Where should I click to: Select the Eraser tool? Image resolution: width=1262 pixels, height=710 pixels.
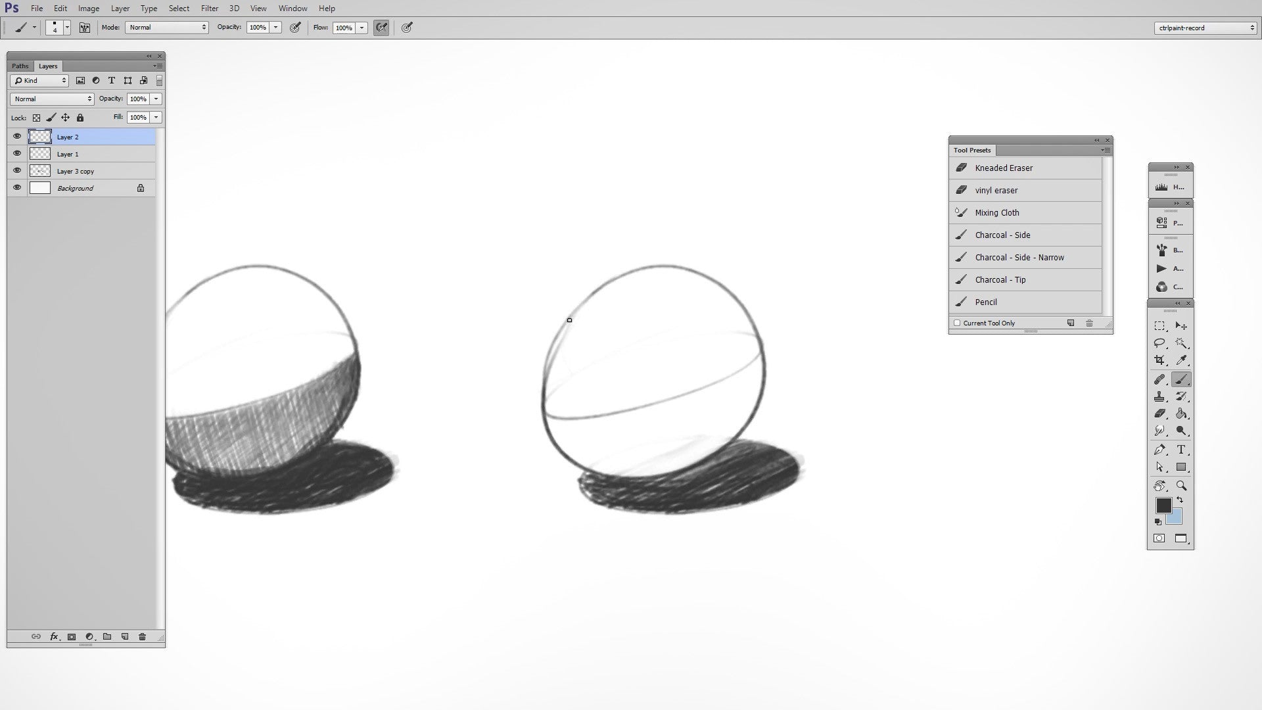(x=1160, y=414)
